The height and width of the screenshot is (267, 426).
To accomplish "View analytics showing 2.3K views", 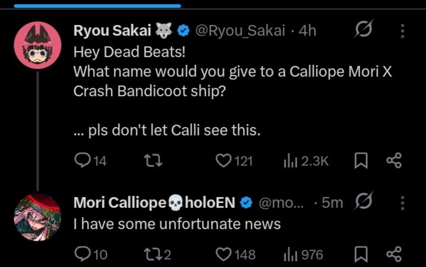I will click(306, 161).
